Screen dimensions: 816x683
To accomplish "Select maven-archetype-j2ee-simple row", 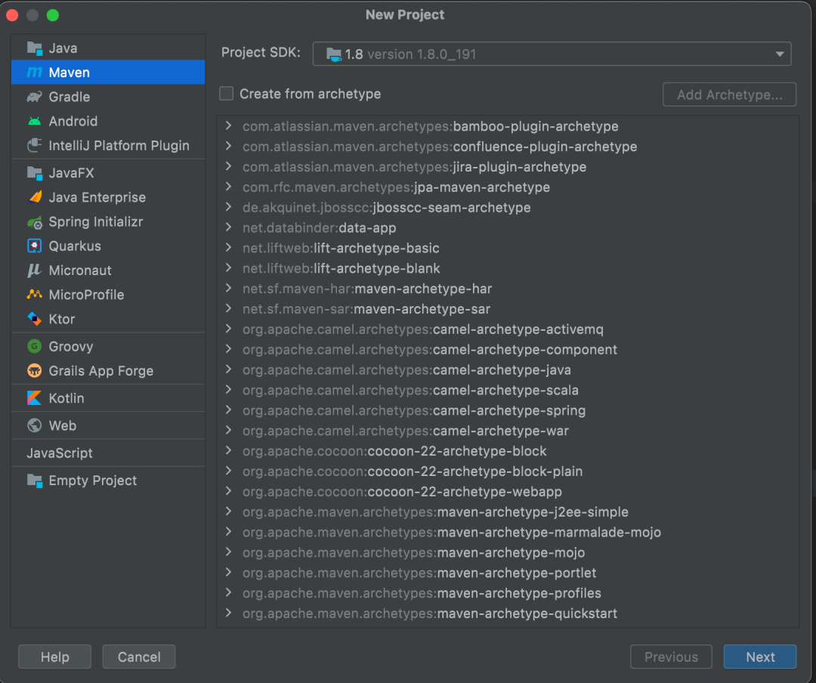I will click(x=508, y=511).
